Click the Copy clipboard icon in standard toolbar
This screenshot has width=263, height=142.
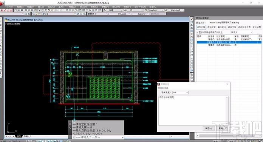42,10
